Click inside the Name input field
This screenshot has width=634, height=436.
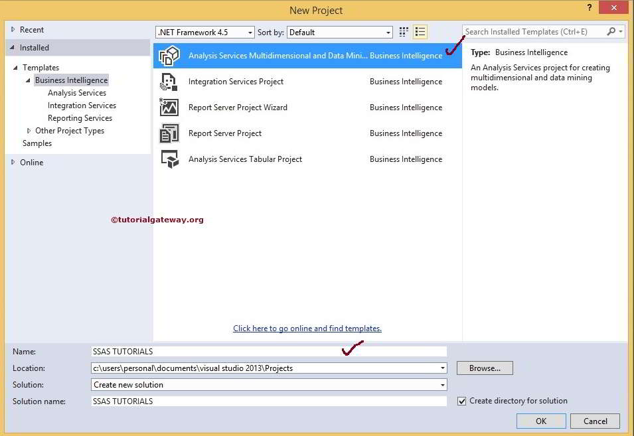click(x=266, y=351)
